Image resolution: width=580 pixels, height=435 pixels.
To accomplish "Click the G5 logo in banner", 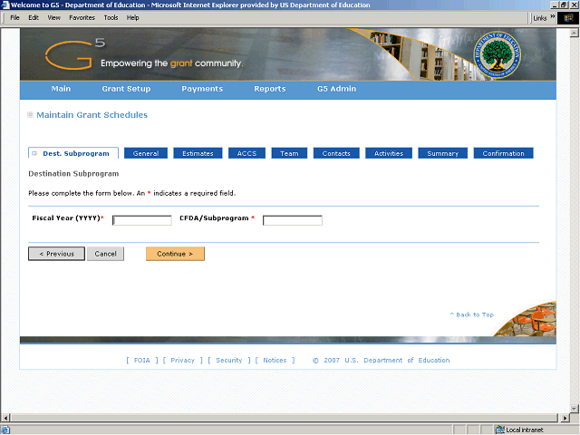I will pos(75,54).
